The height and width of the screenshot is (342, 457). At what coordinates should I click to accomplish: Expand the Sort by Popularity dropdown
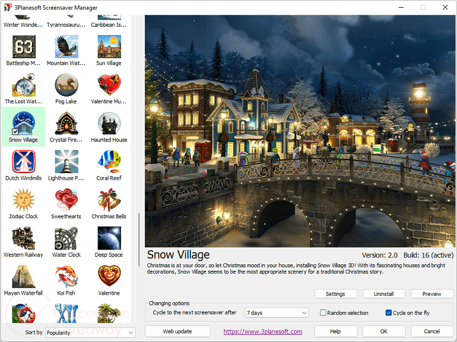click(x=90, y=333)
